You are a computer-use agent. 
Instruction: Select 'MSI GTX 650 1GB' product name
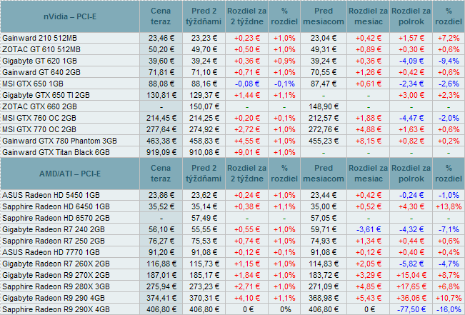[33, 84]
